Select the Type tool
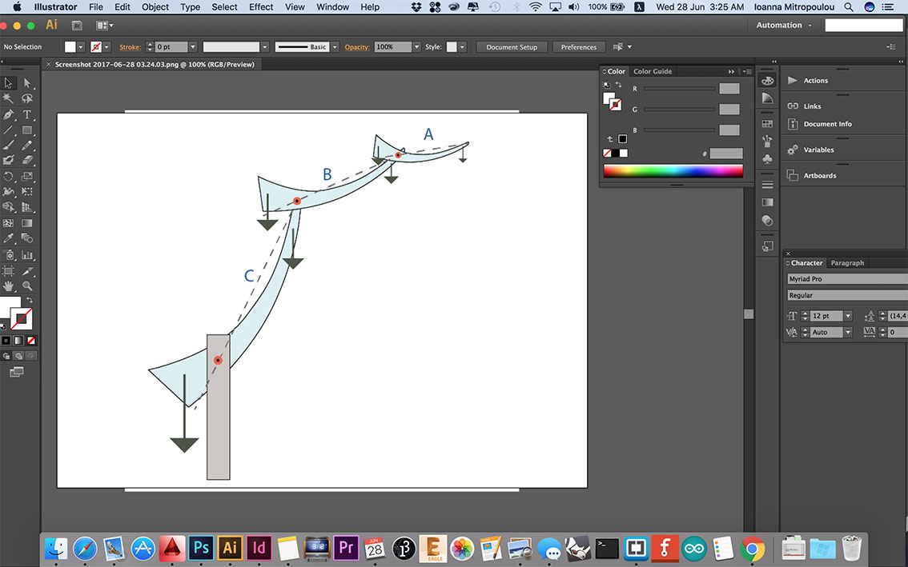 point(26,114)
